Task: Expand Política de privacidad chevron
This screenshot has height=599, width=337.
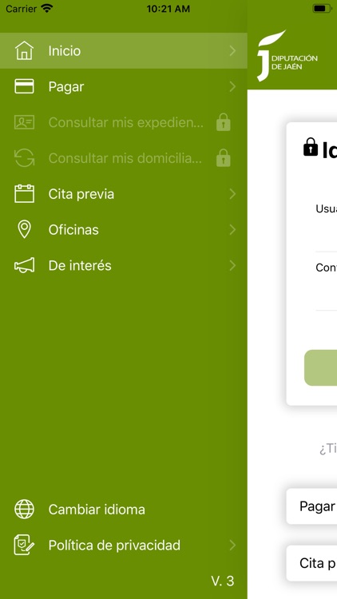Action: pos(232,545)
